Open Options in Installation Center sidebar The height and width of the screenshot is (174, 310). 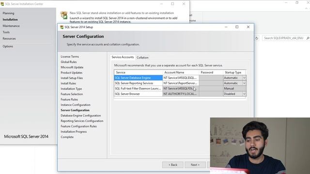point(8,46)
